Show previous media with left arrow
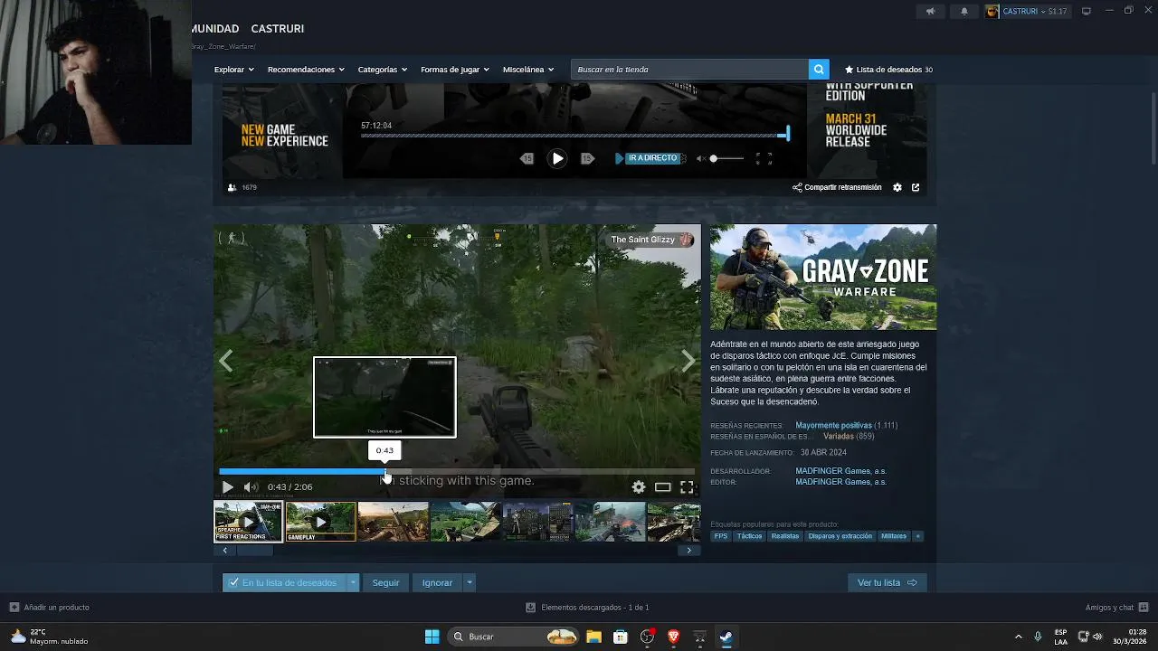The height and width of the screenshot is (651, 1158). point(225,361)
